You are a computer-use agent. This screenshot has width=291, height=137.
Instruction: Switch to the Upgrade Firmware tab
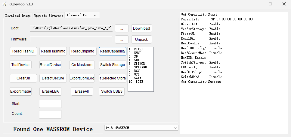click(x=49, y=16)
